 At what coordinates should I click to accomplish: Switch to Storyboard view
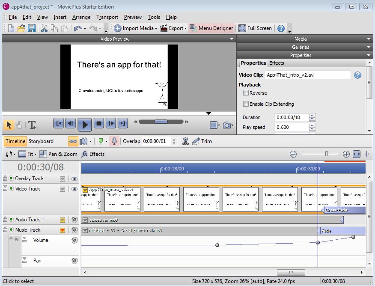click(41, 141)
